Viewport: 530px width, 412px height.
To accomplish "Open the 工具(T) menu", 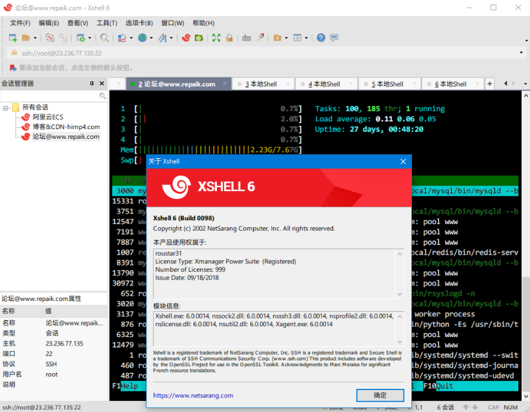I will [x=107, y=23].
